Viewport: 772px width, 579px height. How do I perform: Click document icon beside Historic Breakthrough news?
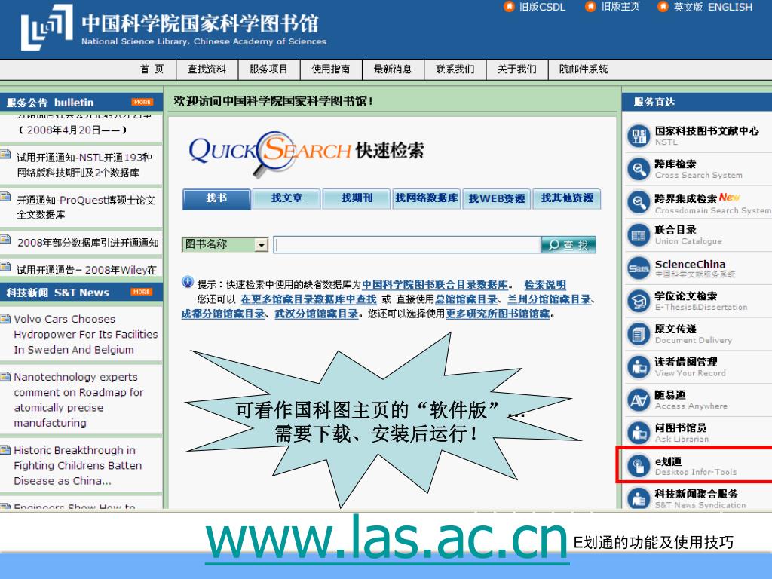click(5, 449)
